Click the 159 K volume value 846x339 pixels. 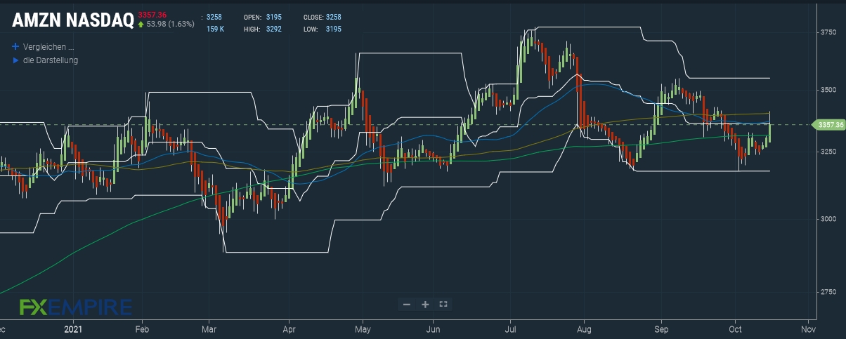click(x=216, y=29)
